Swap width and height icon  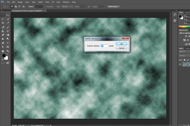coord(89,7)
